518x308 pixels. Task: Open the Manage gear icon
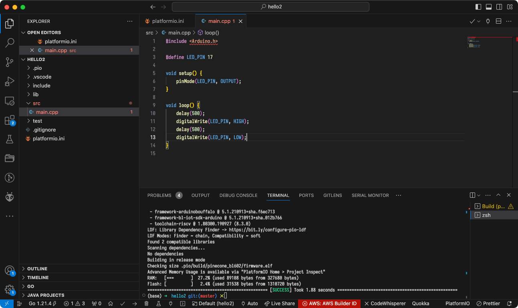[10, 290]
